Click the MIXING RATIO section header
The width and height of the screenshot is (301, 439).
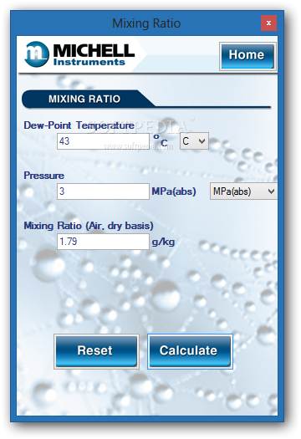84,99
